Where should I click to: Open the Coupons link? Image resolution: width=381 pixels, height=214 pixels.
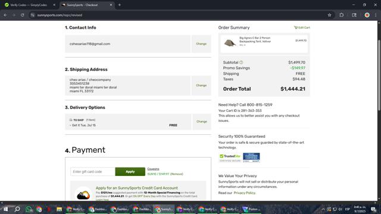click(153, 169)
